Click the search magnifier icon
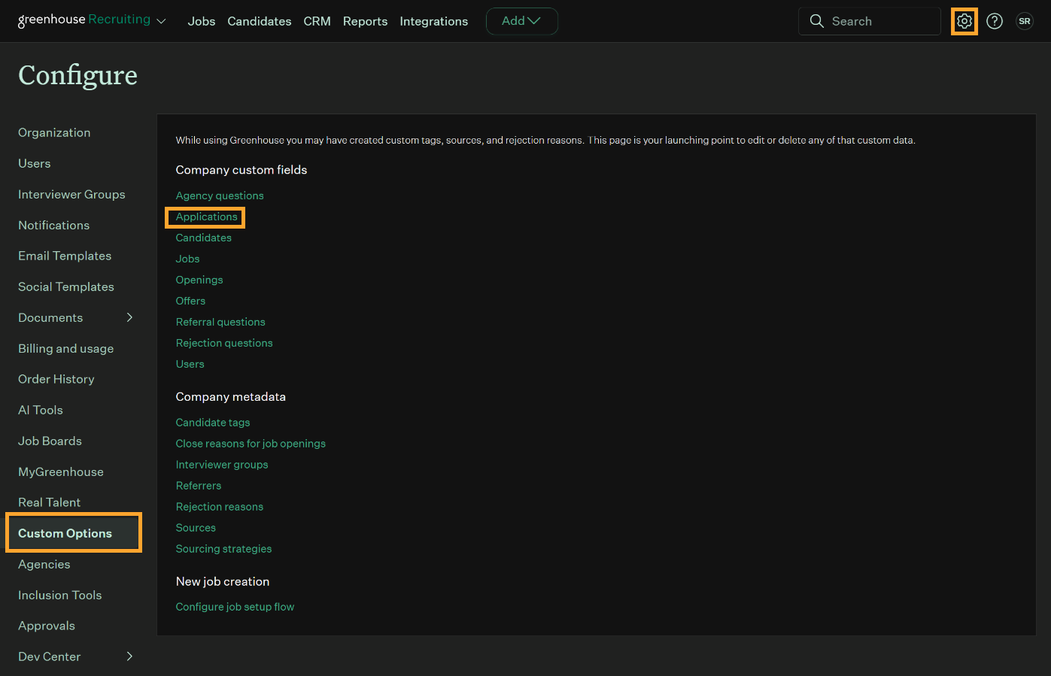Viewport: 1051px width, 676px height. [816, 21]
